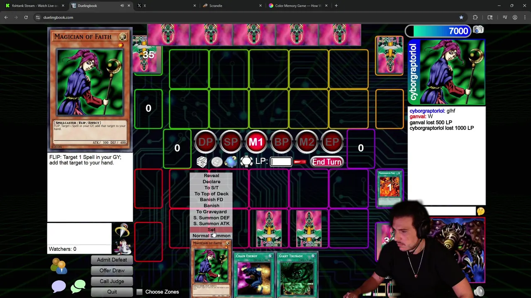
Task: Roll the die icon
Action: click(x=202, y=162)
